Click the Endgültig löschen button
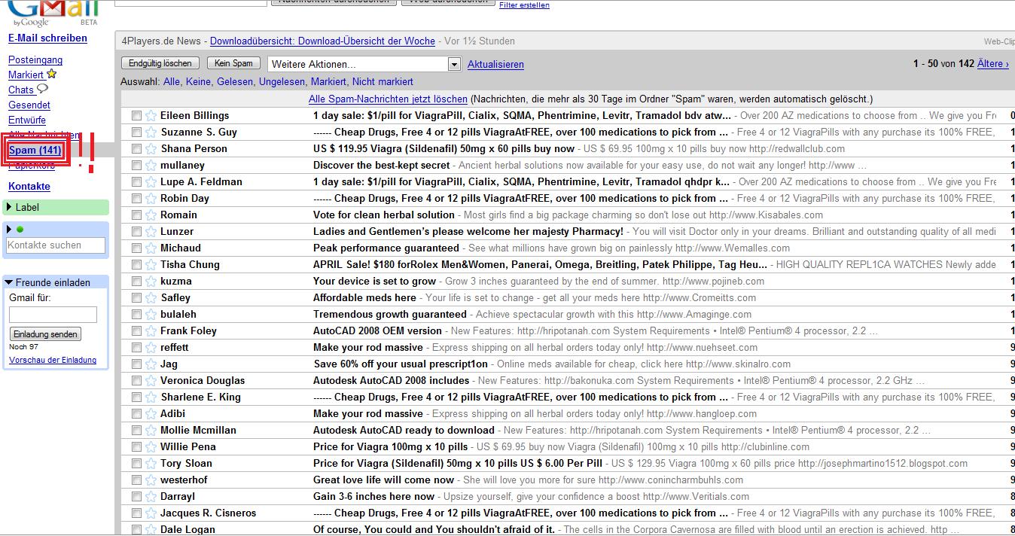The image size is (1015, 536). [160, 63]
